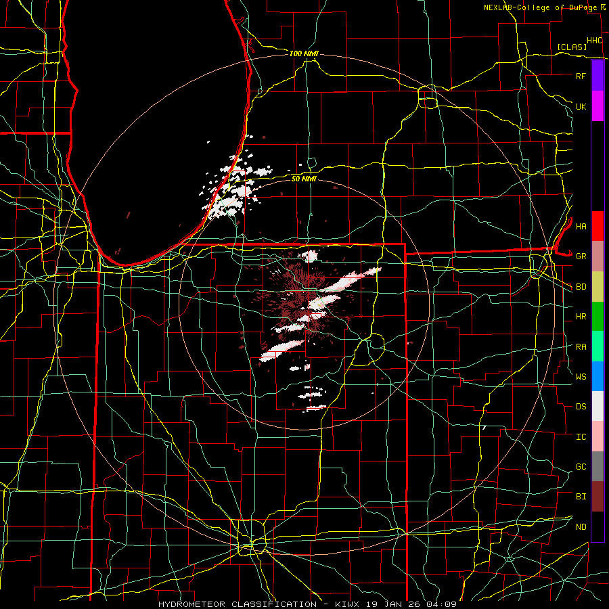609x609 pixels.
Task: Click the HA red legend swatch
Action: point(597,226)
